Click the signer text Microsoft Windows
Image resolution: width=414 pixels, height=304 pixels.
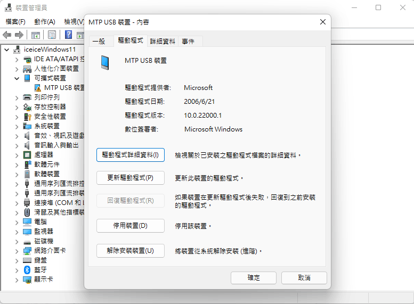tap(213, 129)
